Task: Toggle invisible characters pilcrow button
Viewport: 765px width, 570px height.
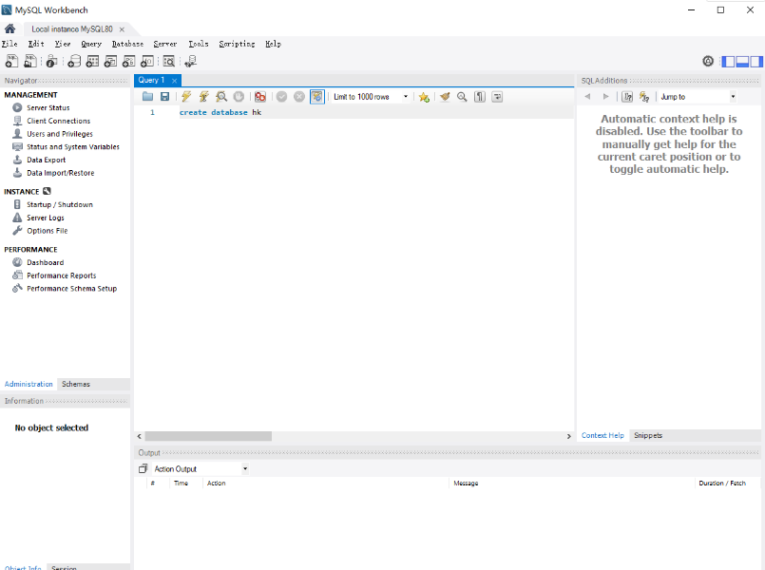Action: point(480,97)
